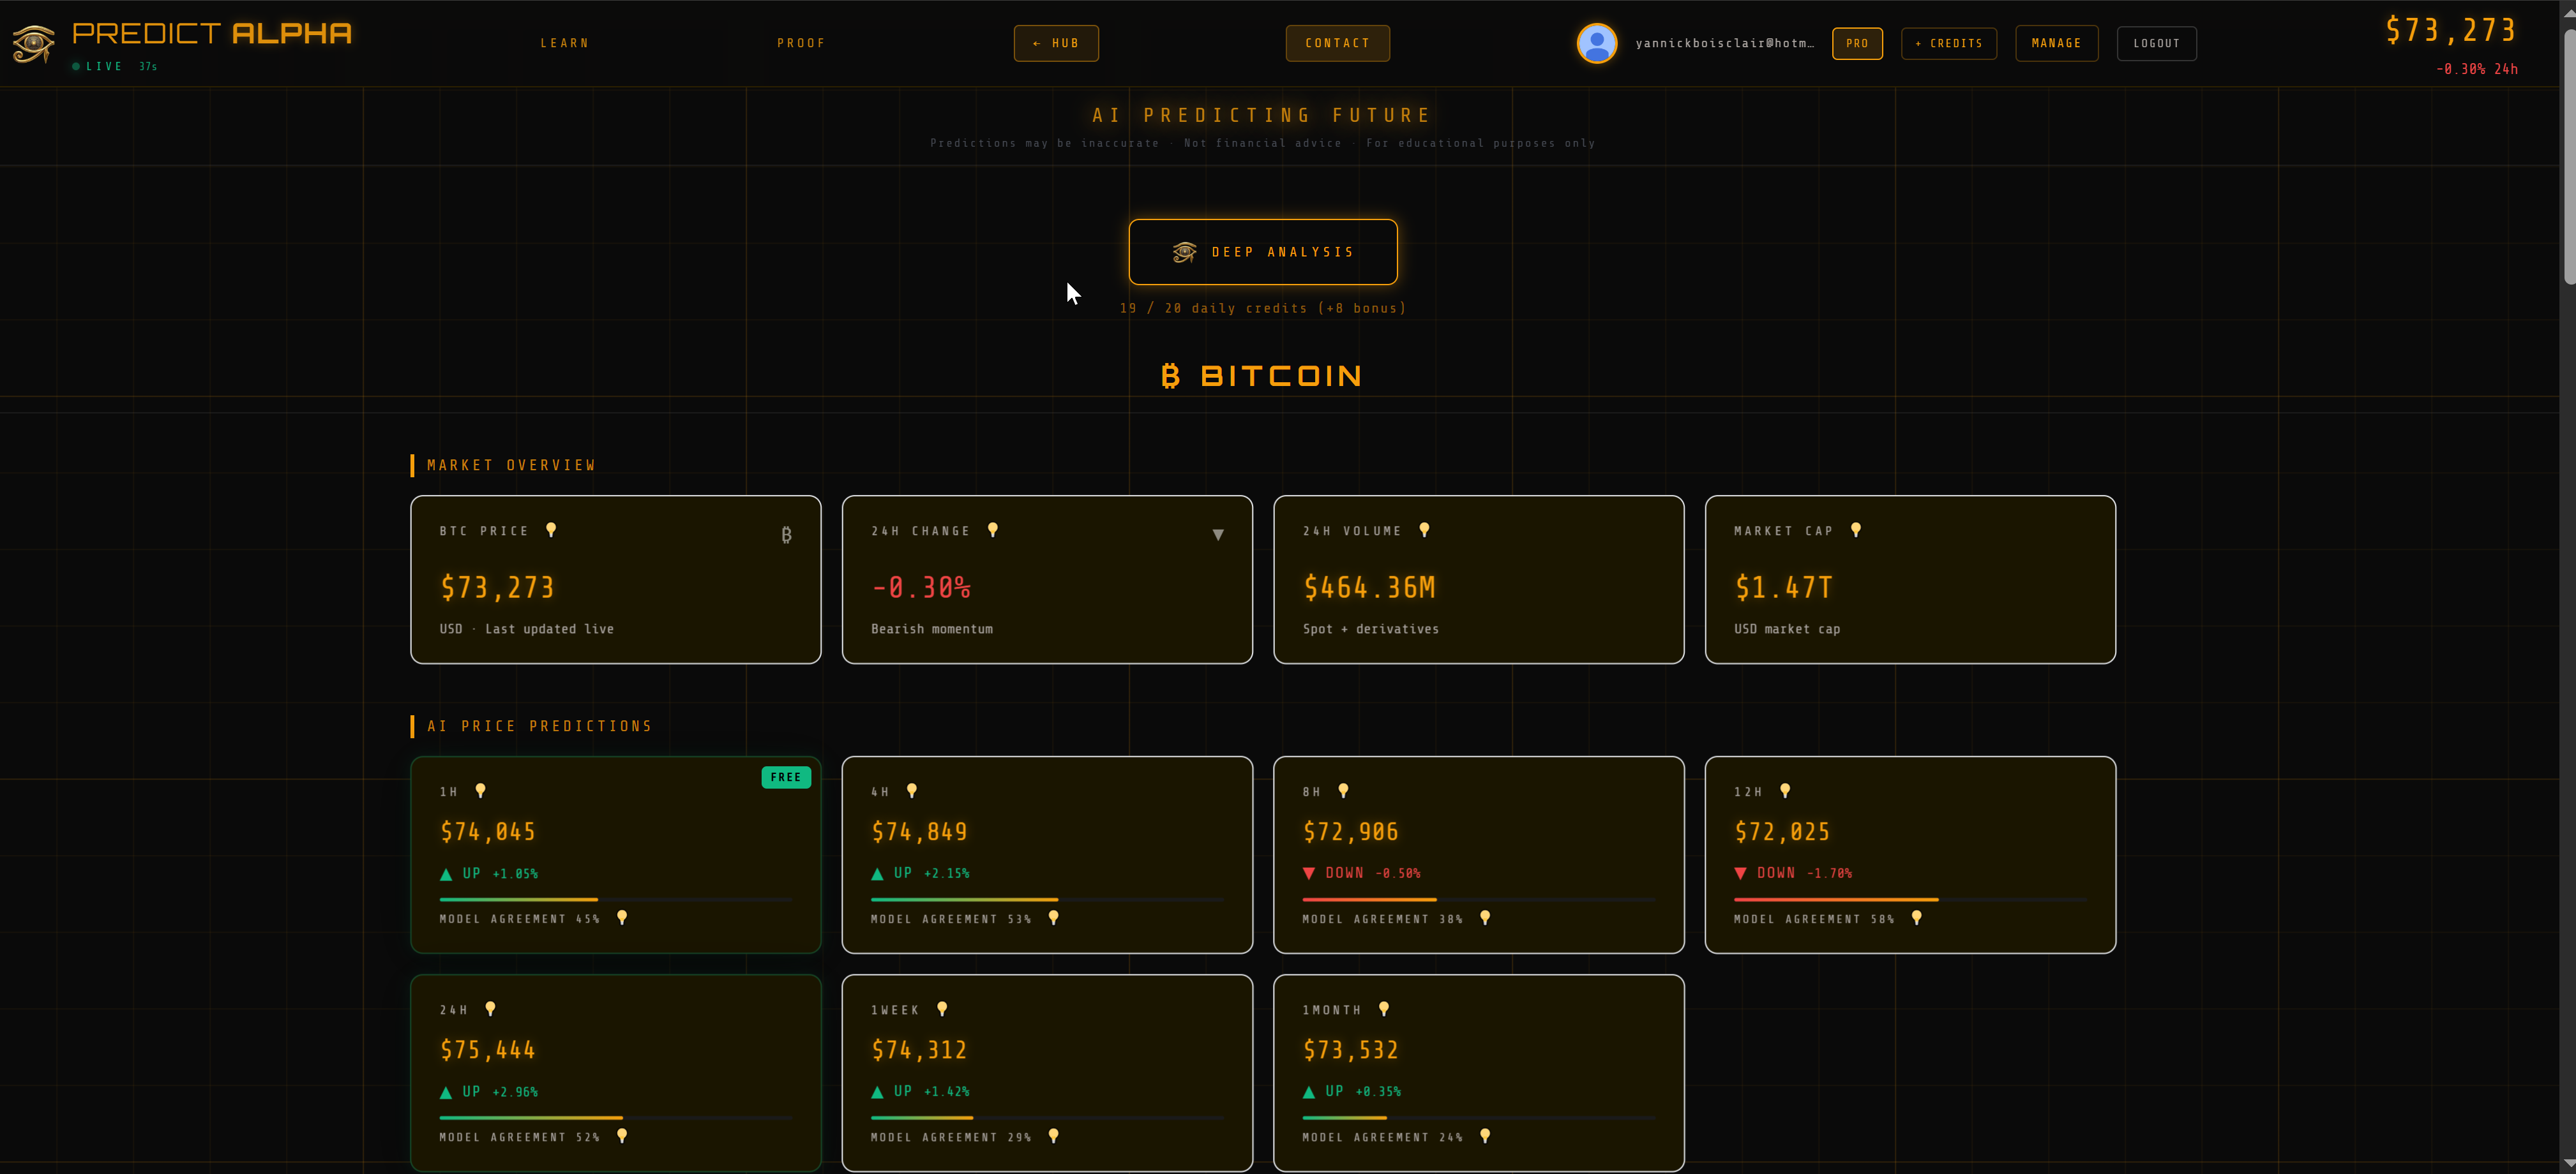
Task: Click the $74,312 1WEEK prediction value
Action: click(919, 1050)
